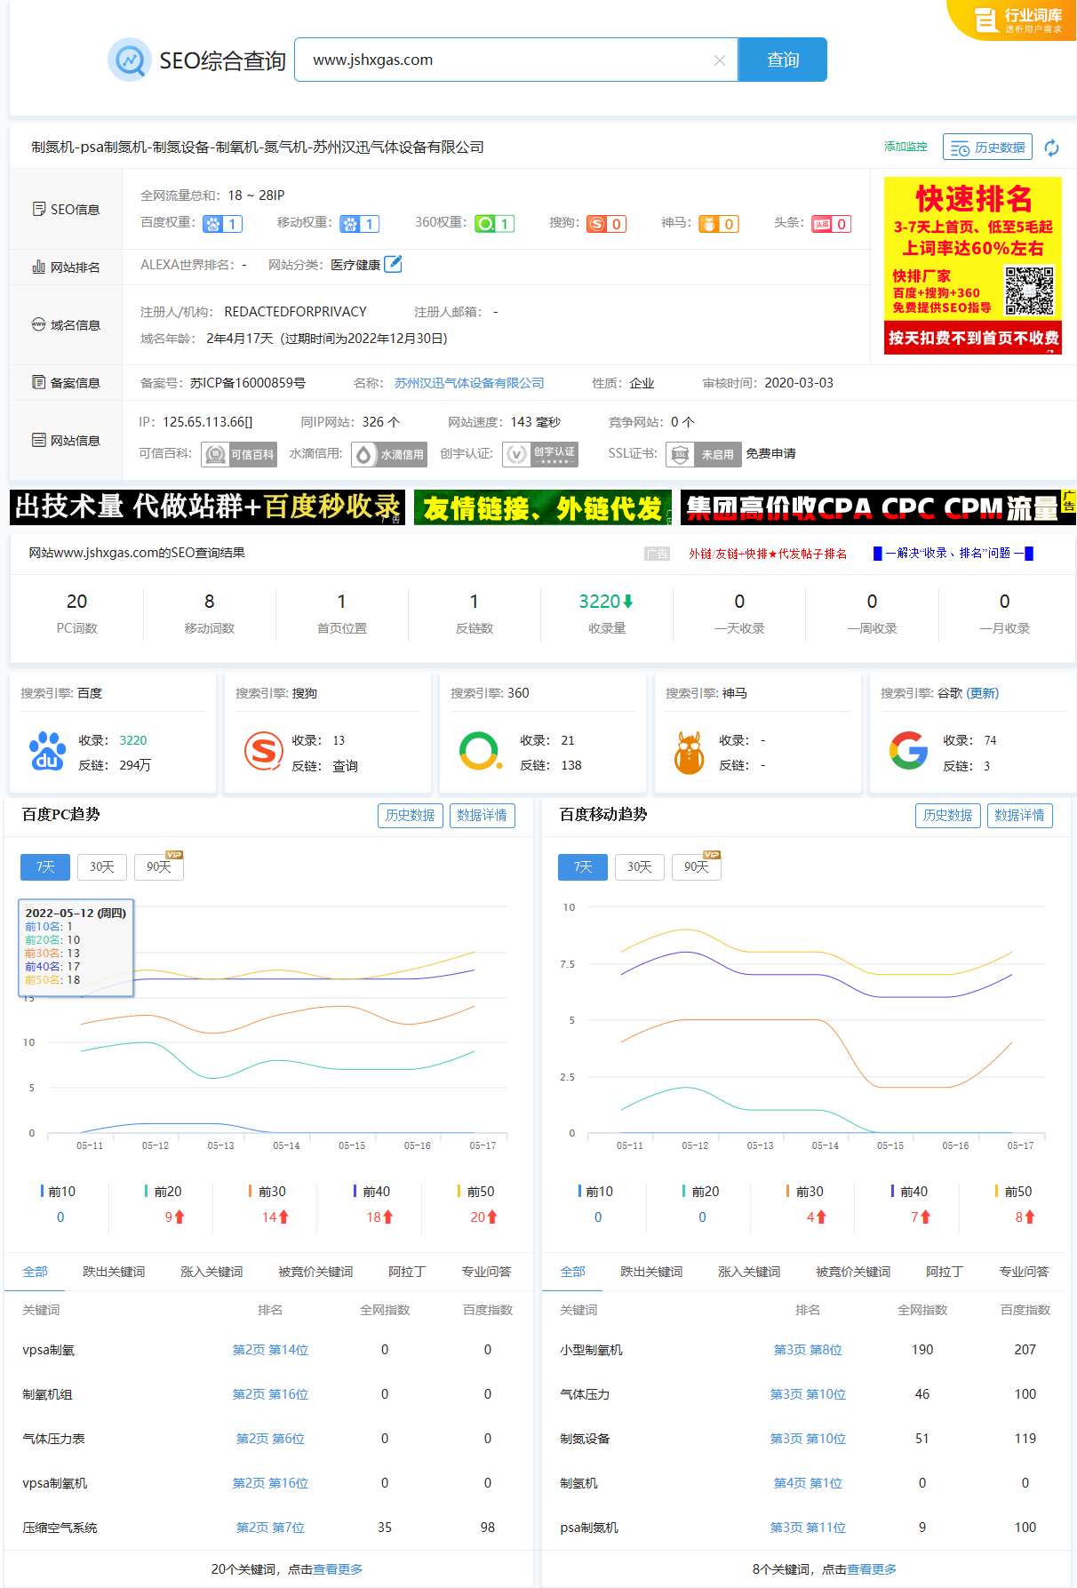
Task: Click the 05-14 point on PC chart axis
Action: click(286, 1145)
